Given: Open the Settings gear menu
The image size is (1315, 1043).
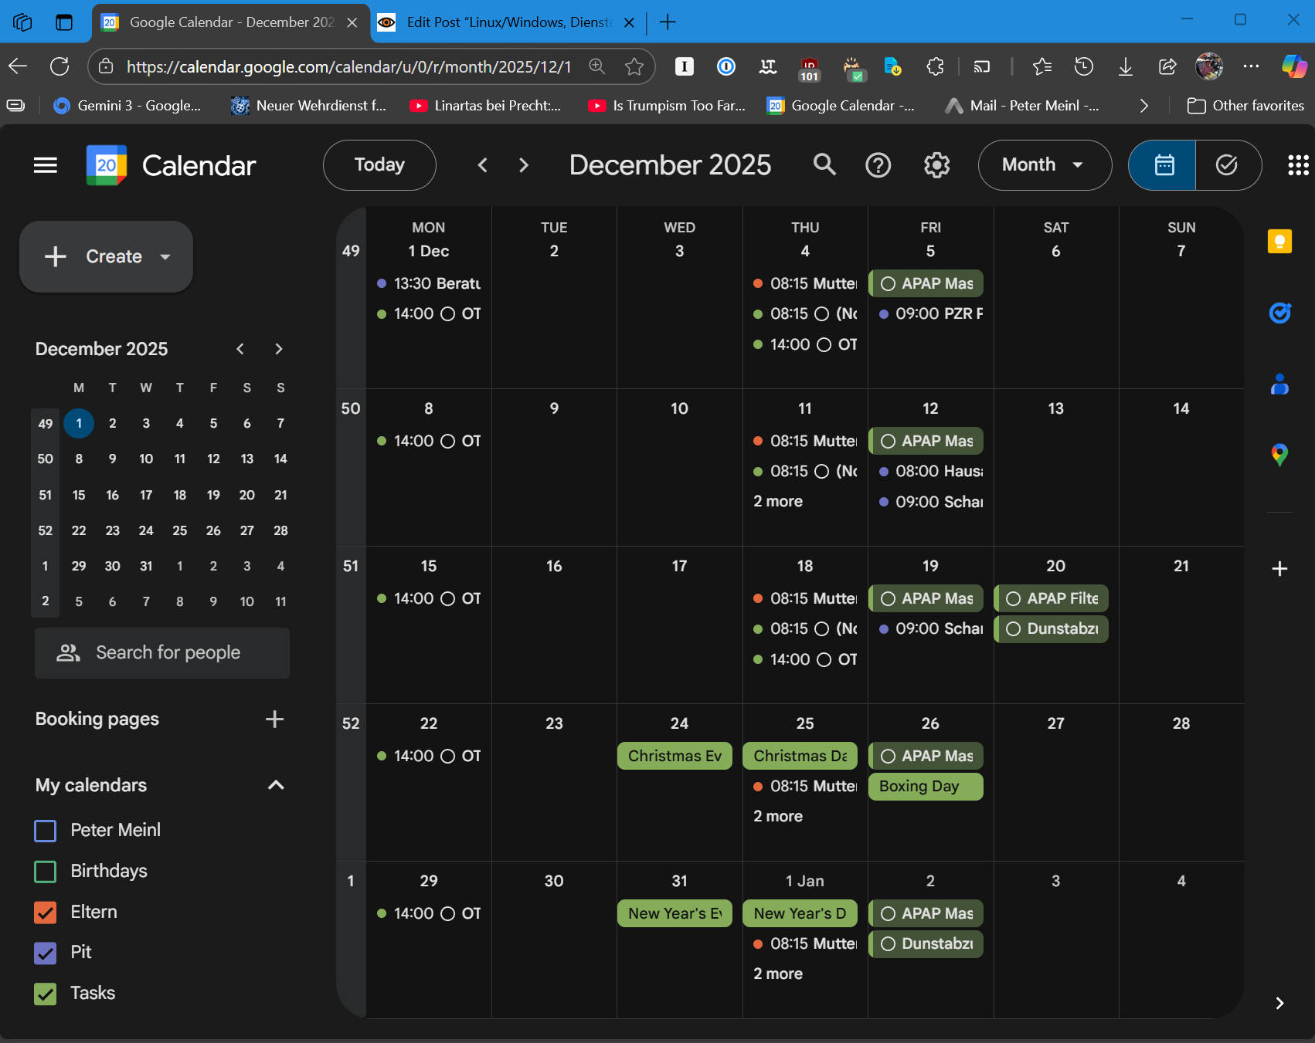Looking at the screenshot, I should pyautogui.click(x=936, y=165).
